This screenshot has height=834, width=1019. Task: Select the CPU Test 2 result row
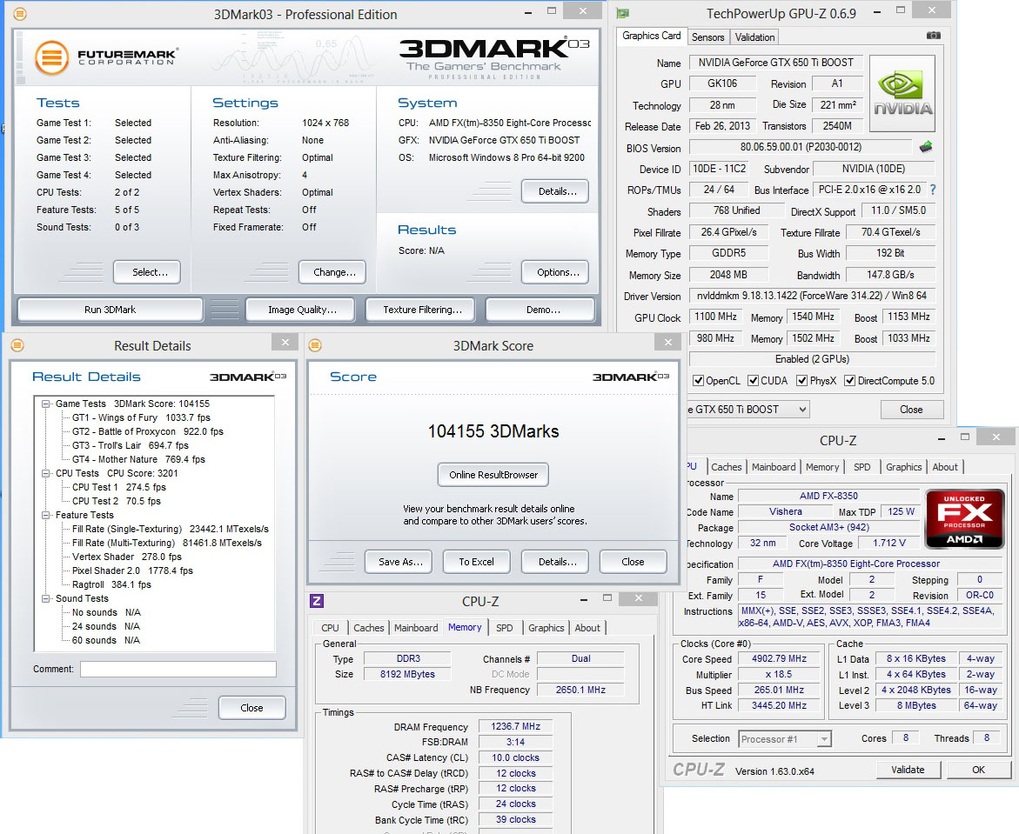click(x=117, y=502)
